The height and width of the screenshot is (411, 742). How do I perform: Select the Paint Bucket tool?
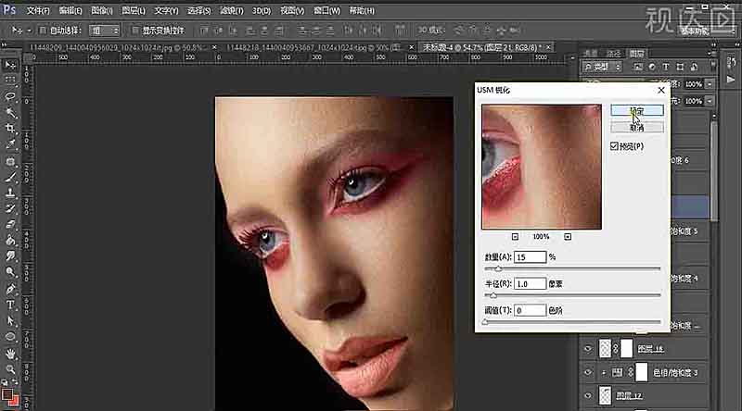10,241
